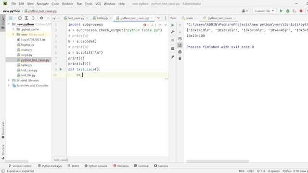Click the python_test_cases.py breadcrumb in navigation bar
This screenshot has height=173, width=308.
tap(40, 11)
